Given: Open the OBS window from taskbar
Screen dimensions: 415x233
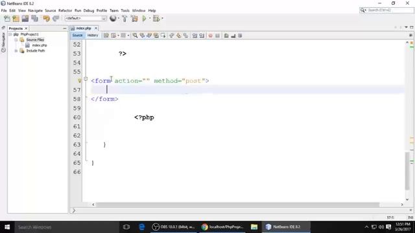Looking at the screenshot, I should coord(174,227).
